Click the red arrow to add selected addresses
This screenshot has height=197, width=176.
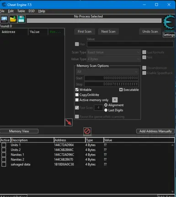(69, 122)
